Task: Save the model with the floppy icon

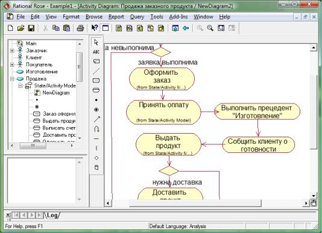Action: coord(31,28)
